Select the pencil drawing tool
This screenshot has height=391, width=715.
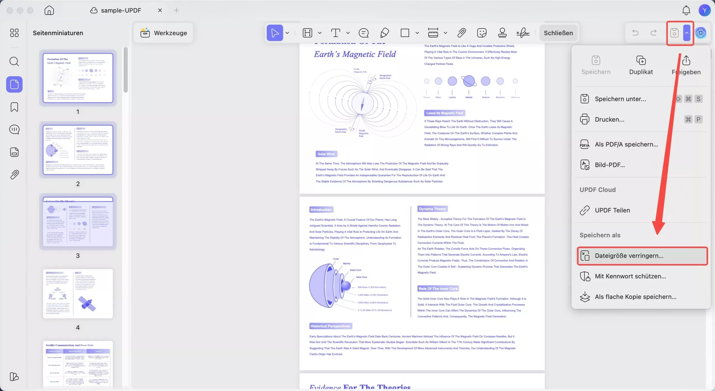coord(385,33)
